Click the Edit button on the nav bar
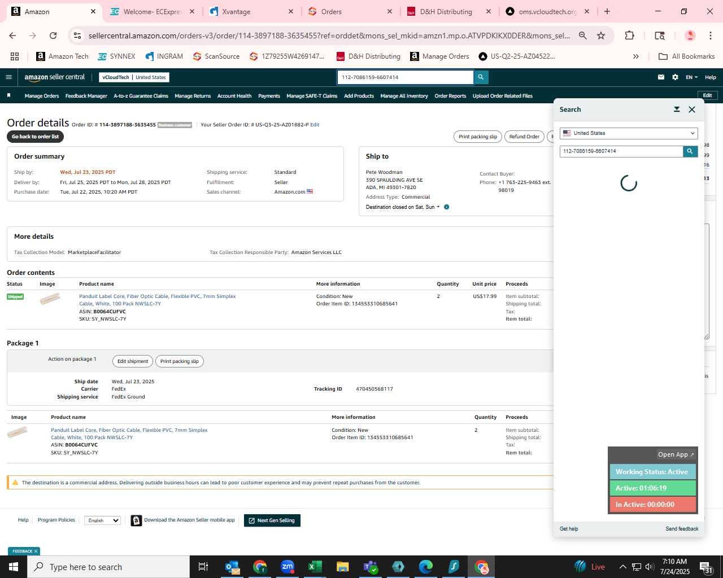This screenshot has width=723, height=578. tap(707, 95)
